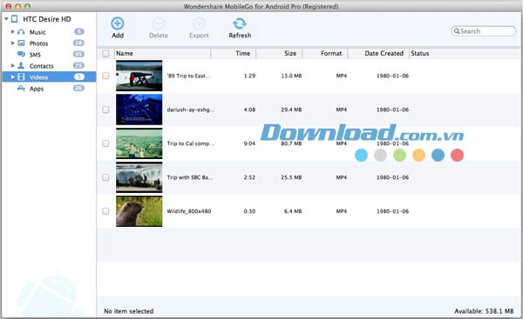
Task: Click the duration "0:30"
Action: click(x=249, y=211)
